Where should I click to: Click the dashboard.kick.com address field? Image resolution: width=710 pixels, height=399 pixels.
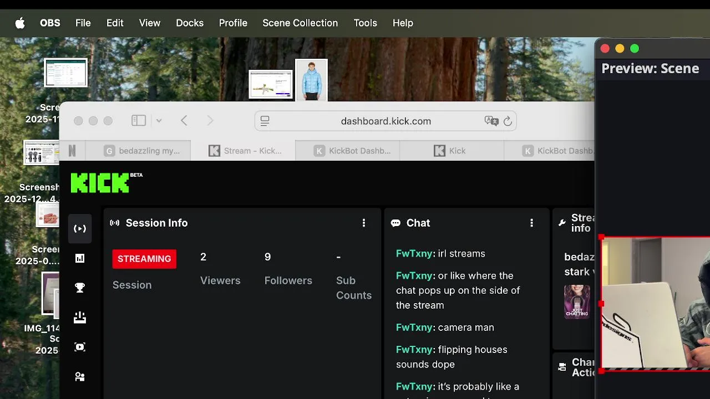(386, 121)
